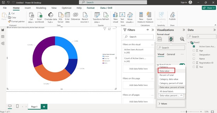Open the File menu
Screen dimensions: 217x113
coord(5,8)
